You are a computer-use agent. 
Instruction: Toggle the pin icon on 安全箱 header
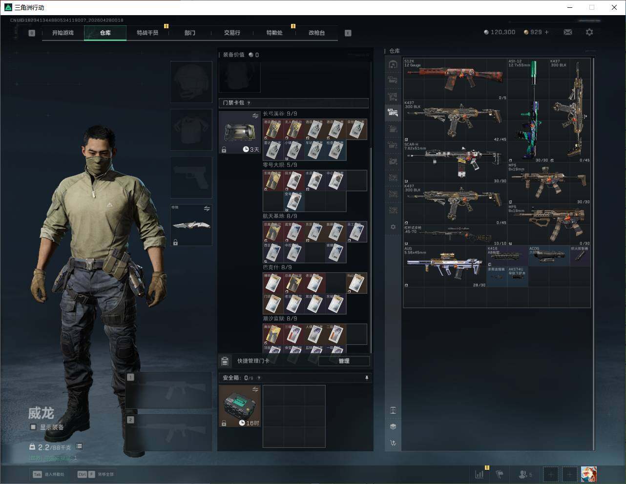click(366, 378)
